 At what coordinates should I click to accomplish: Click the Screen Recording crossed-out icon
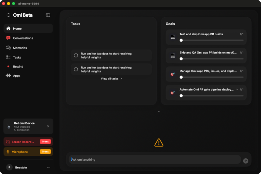click(x=8, y=142)
